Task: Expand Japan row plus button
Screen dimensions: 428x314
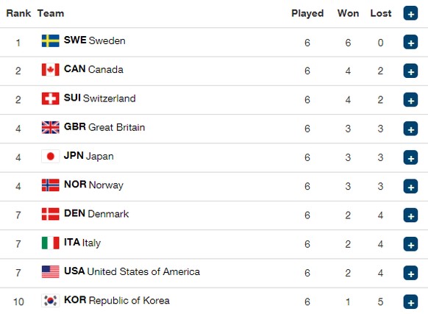Action: click(x=410, y=157)
